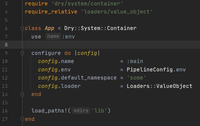Click the :main symbol value
200x126 pixels.
point(135,61)
